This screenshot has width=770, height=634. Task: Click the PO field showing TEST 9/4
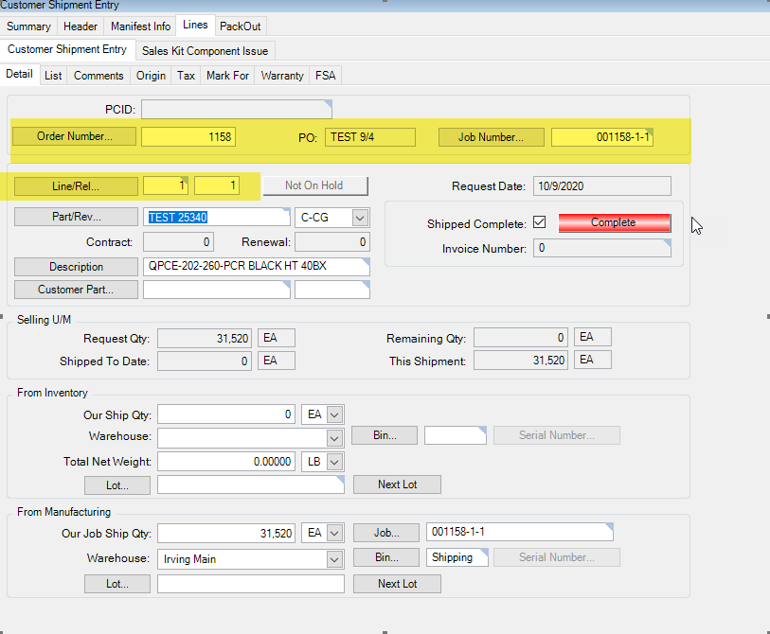tap(370, 137)
